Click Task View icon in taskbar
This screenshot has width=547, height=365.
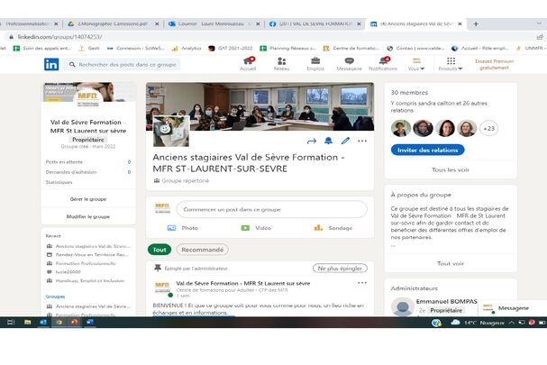(x=11, y=322)
